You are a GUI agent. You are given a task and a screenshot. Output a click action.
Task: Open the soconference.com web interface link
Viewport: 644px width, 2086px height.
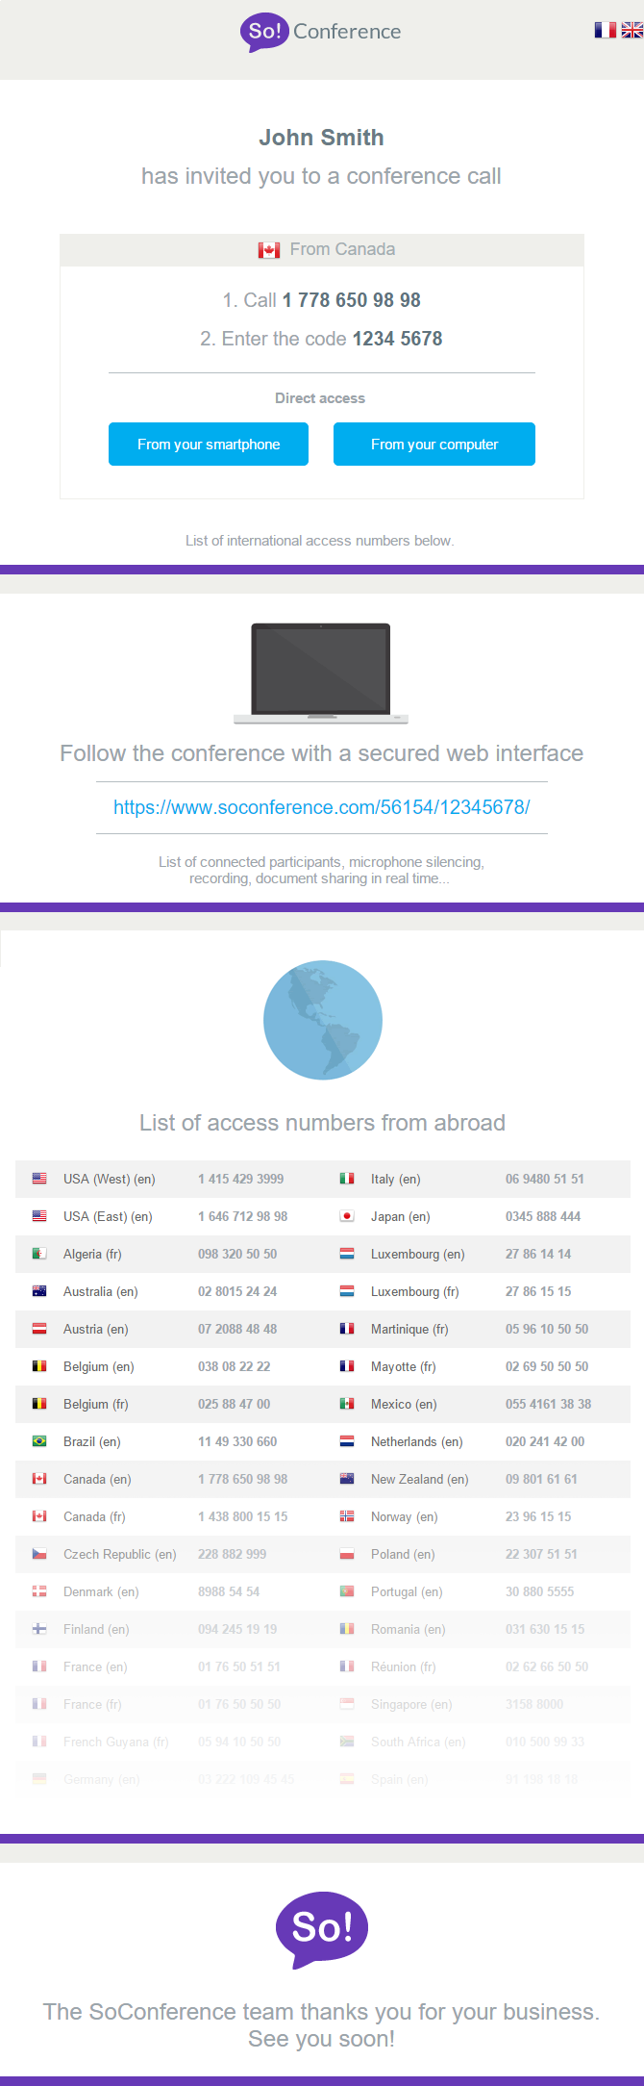pyautogui.click(x=322, y=807)
